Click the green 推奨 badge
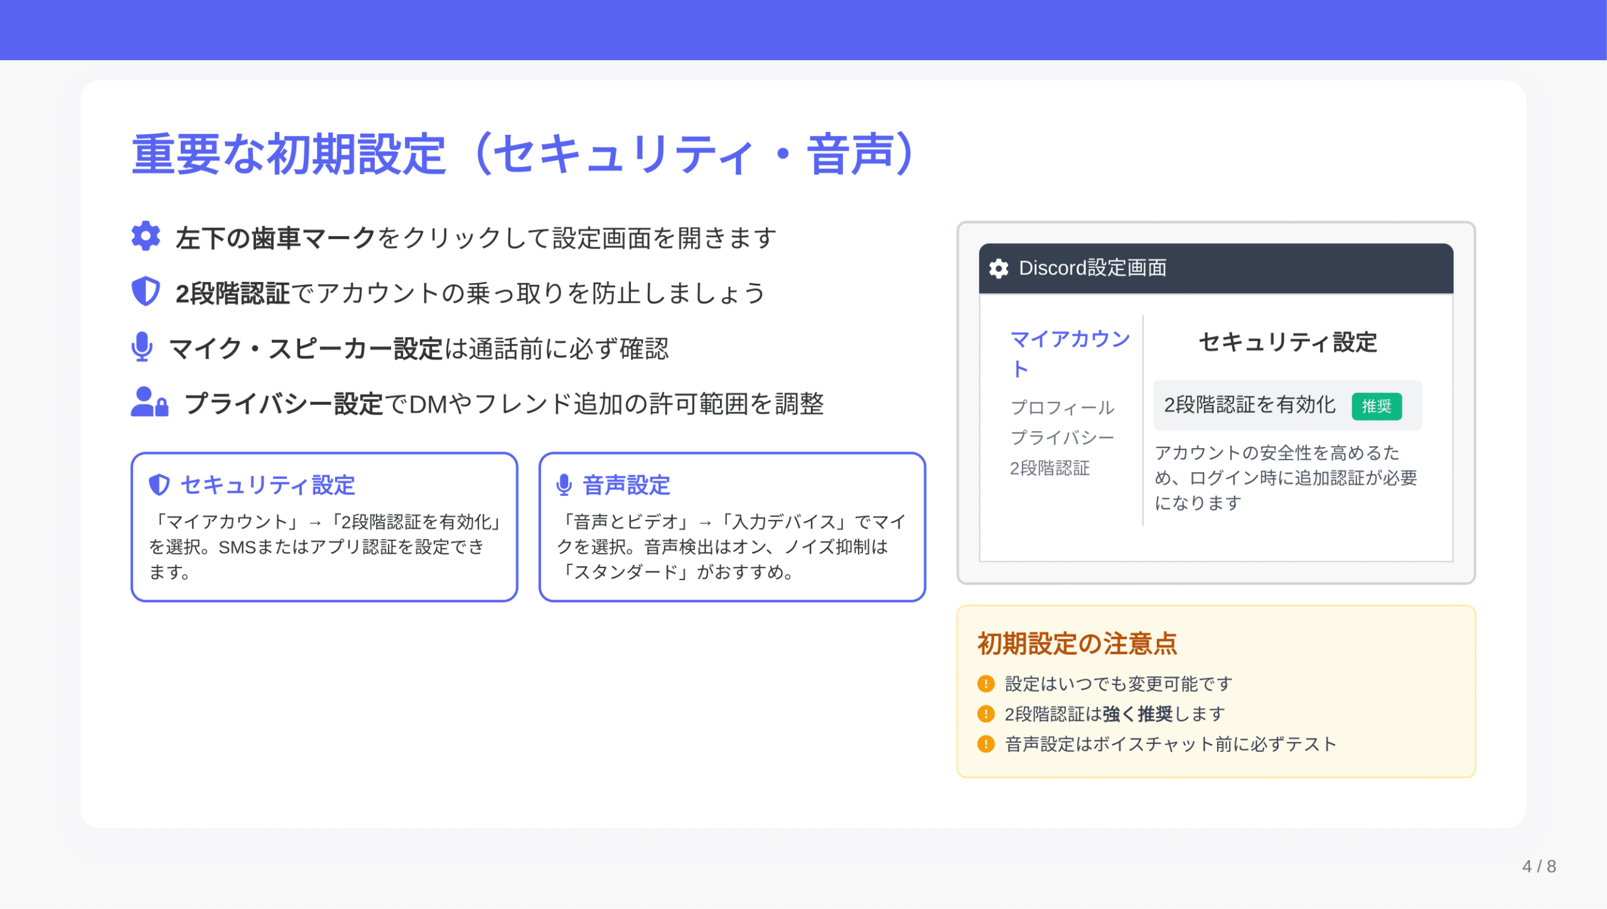This screenshot has width=1607, height=909. coord(1376,406)
